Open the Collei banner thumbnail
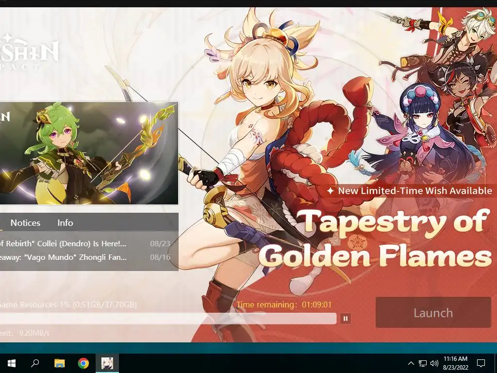Screen dimensions: 497x373 tap(89, 153)
